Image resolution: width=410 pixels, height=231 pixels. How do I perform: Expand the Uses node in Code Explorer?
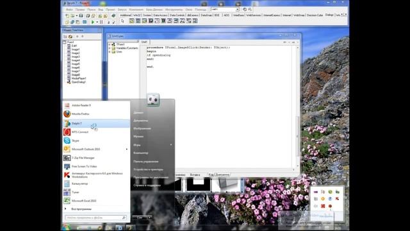tap(110, 52)
